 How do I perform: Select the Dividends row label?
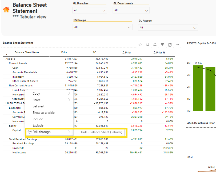click(18, 148)
